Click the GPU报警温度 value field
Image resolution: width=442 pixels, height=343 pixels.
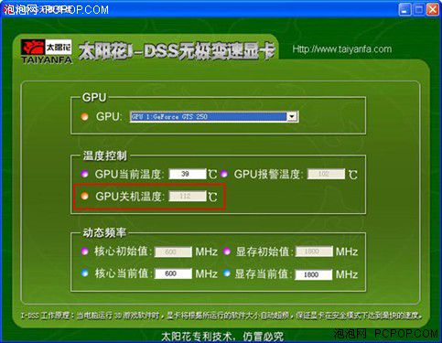(326, 174)
